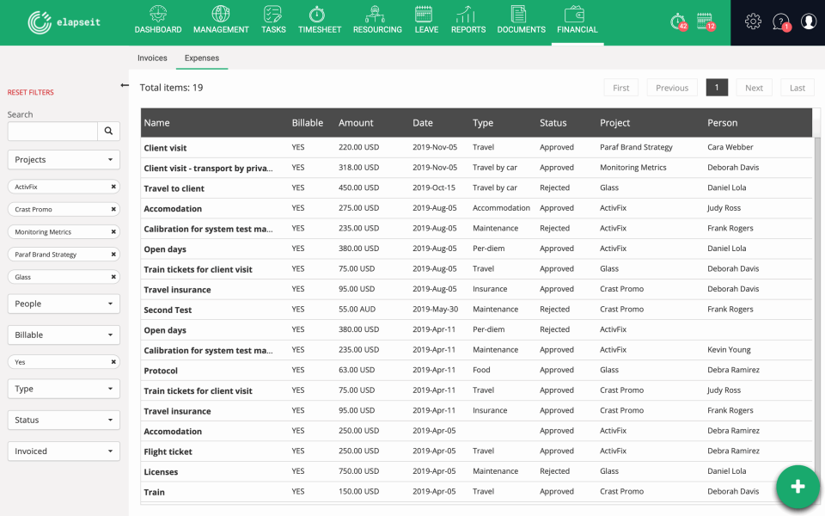This screenshot has height=516, width=825.
Task: Open the settings gear
Action: click(x=753, y=21)
